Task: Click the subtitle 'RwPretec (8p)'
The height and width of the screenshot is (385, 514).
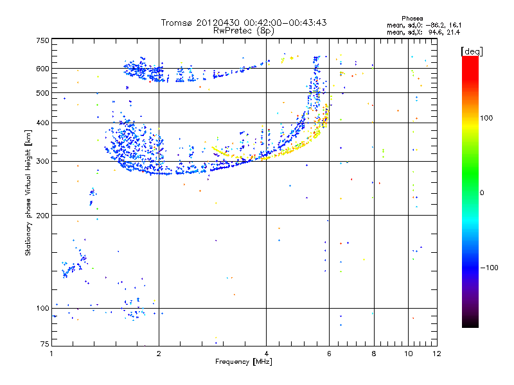Action: (x=244, y=31)
